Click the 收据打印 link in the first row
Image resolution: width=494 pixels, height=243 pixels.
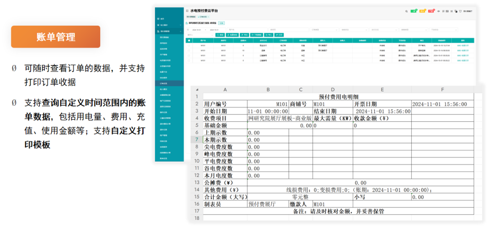(x=465, y=46)
